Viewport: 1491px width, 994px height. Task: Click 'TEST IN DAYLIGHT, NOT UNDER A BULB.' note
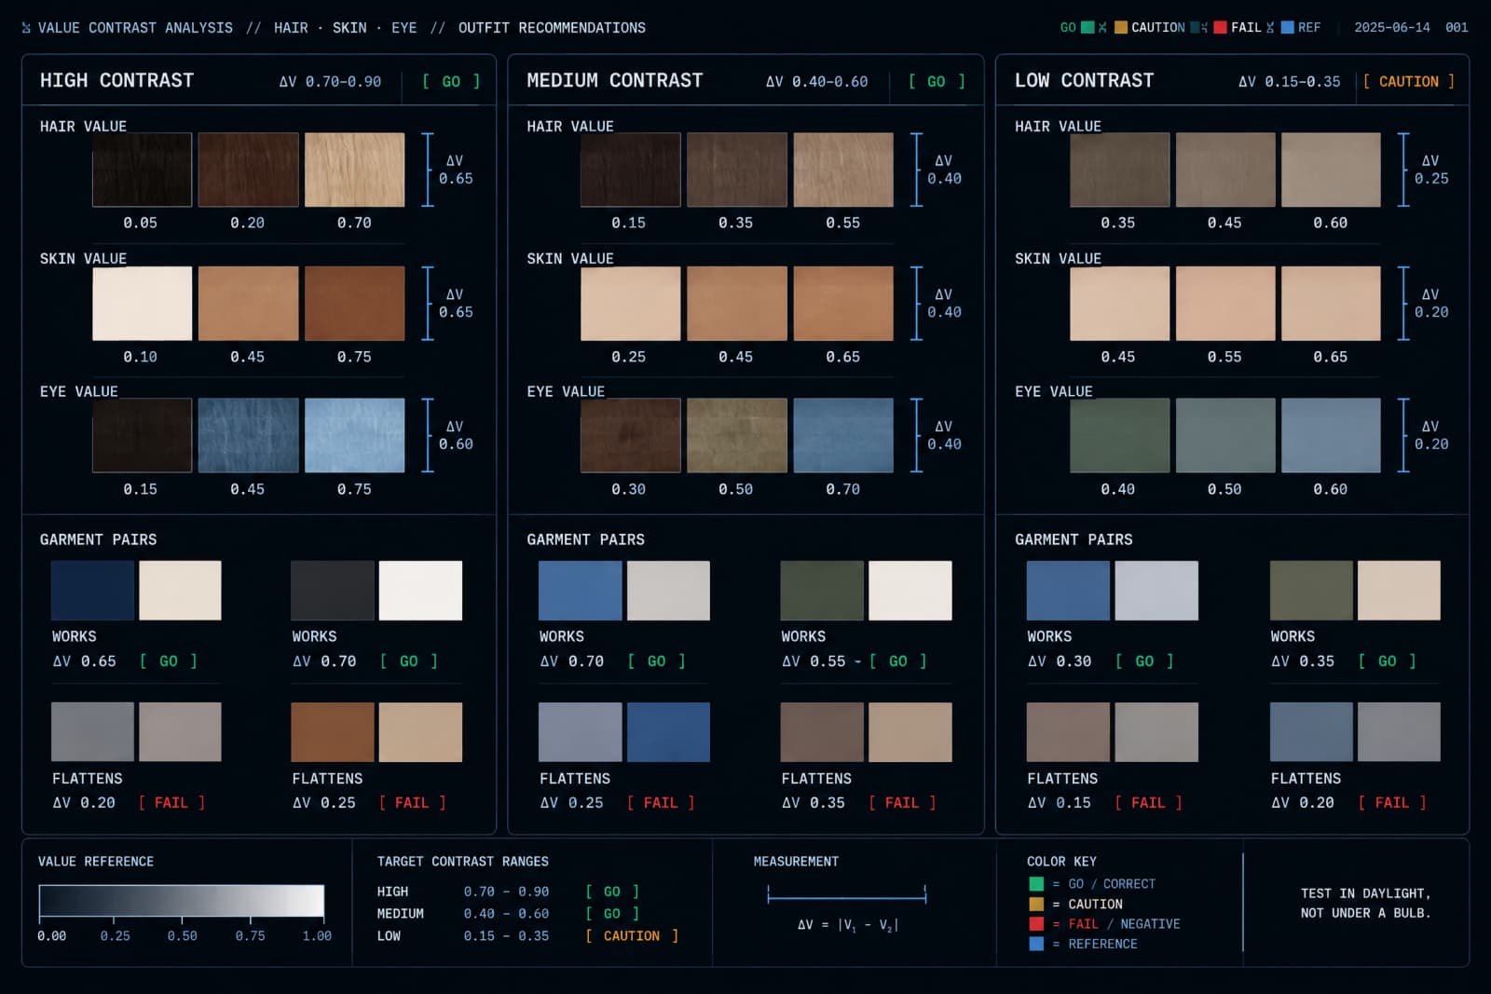coord(1366,903)
